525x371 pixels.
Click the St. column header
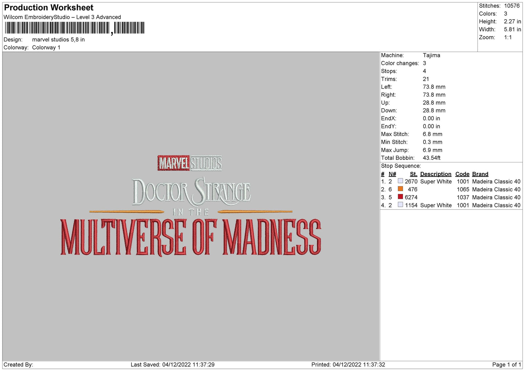(413, 174)
